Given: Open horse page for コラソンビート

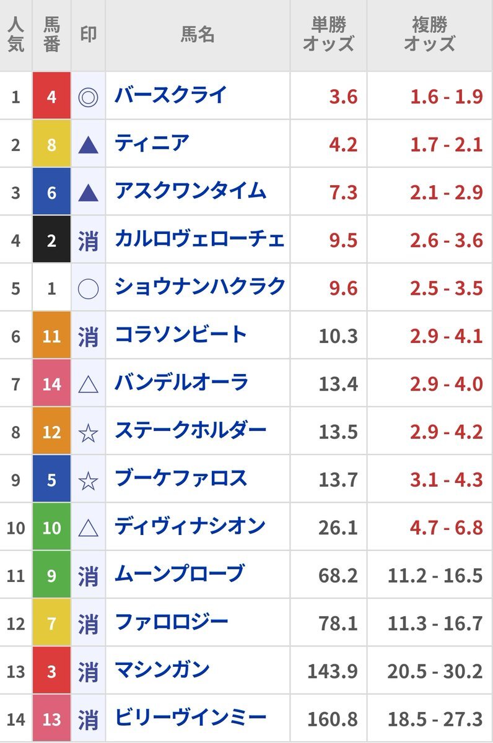Looking at the screenshot, I should pyautogui.click(x=181, y=335).
